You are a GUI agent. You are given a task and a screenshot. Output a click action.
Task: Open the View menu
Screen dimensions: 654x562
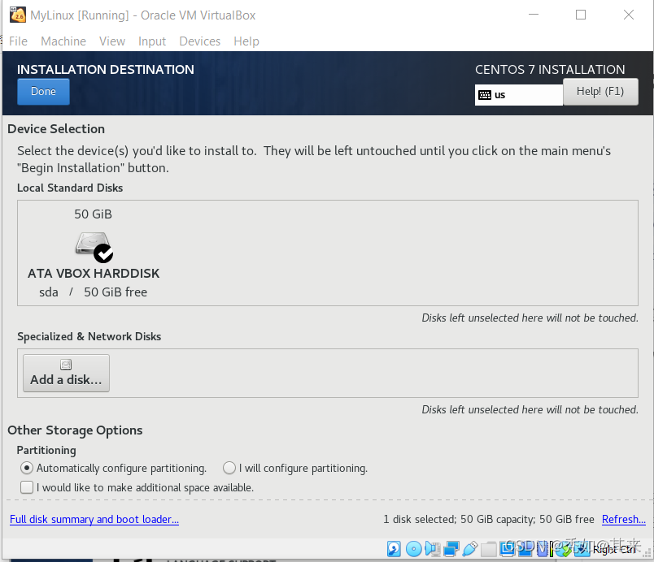pos(111,41)
